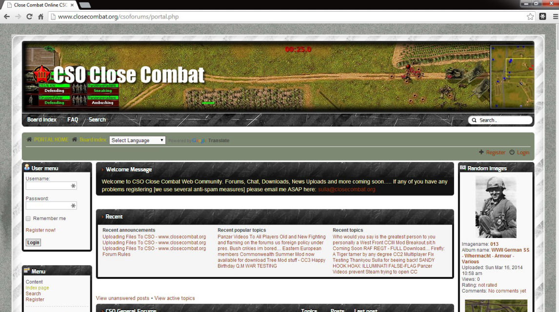Click the Username input field
Viewport: 559px width, 312px height.
[x=51, y=186]
